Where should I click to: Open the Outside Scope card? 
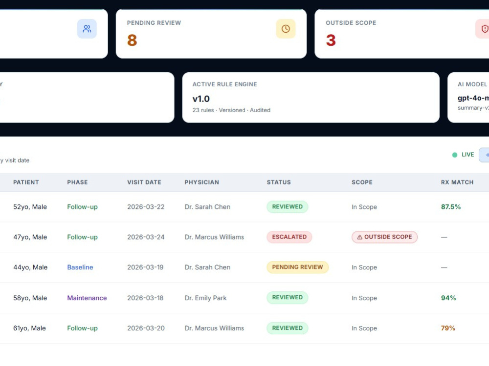click(401, 34)
